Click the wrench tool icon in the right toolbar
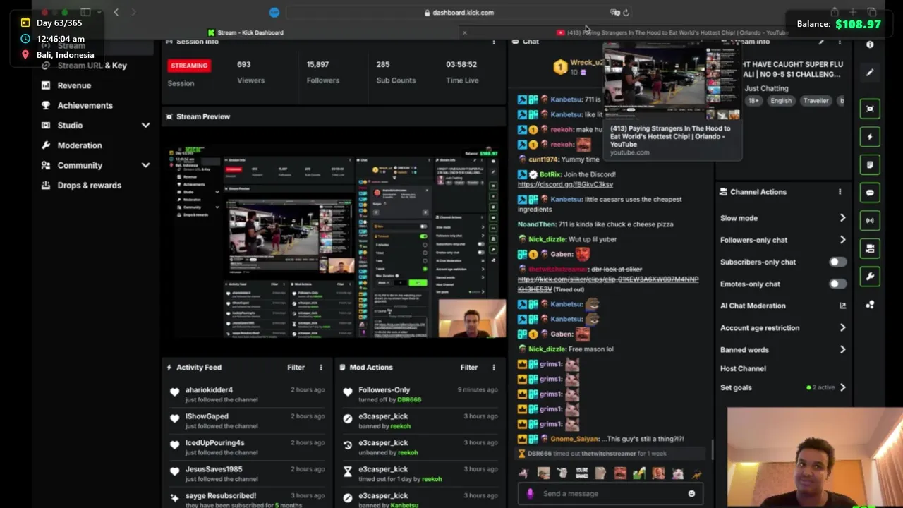 [870, 277]
